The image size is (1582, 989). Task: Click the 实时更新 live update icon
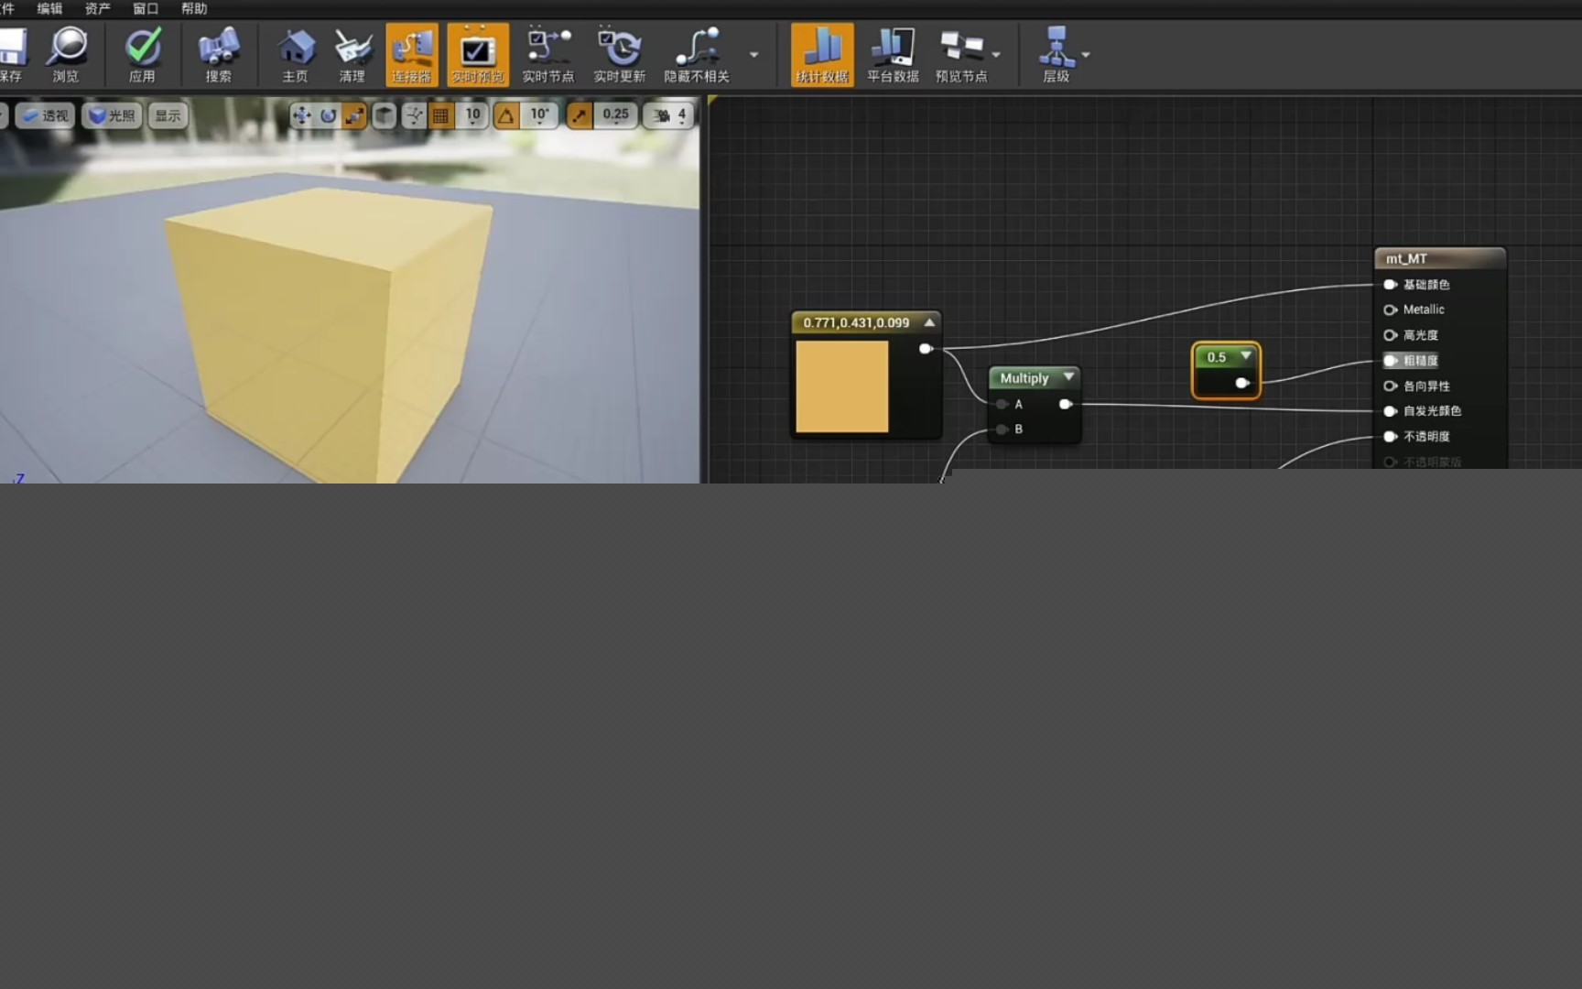point(619,48)
